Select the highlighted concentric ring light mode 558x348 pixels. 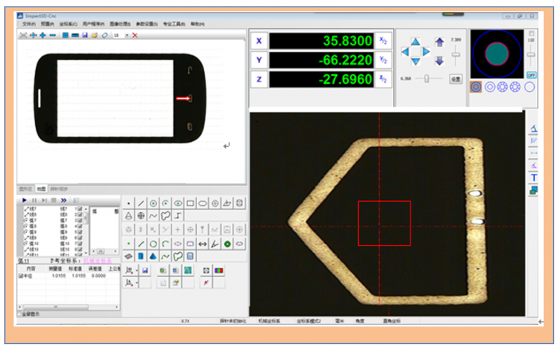pos(476,87)
